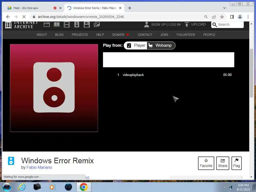Open the BLOG menu item
This screenshot has width=256, height=192.
pos(59,34)
